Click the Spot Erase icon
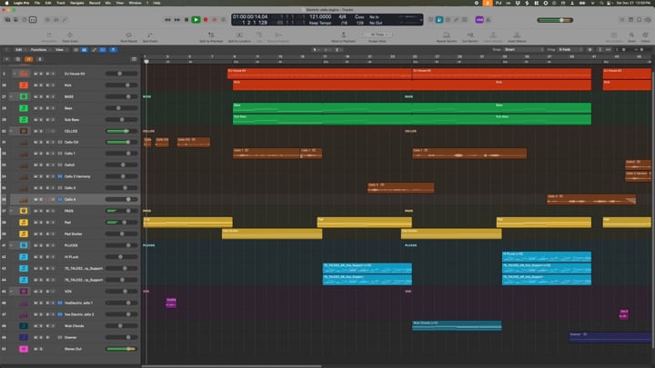This screenshot has width=655, height=368. click(x=150, y=36)
